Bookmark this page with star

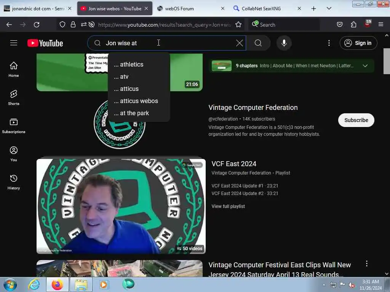tap(238, 25)
